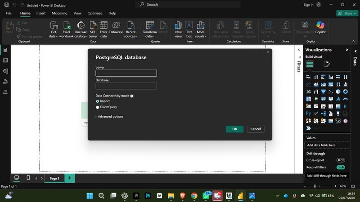Cancel the PostgreSQL database dialog
The width and height of the screenshot is (360, 202).
pos(256,129)
